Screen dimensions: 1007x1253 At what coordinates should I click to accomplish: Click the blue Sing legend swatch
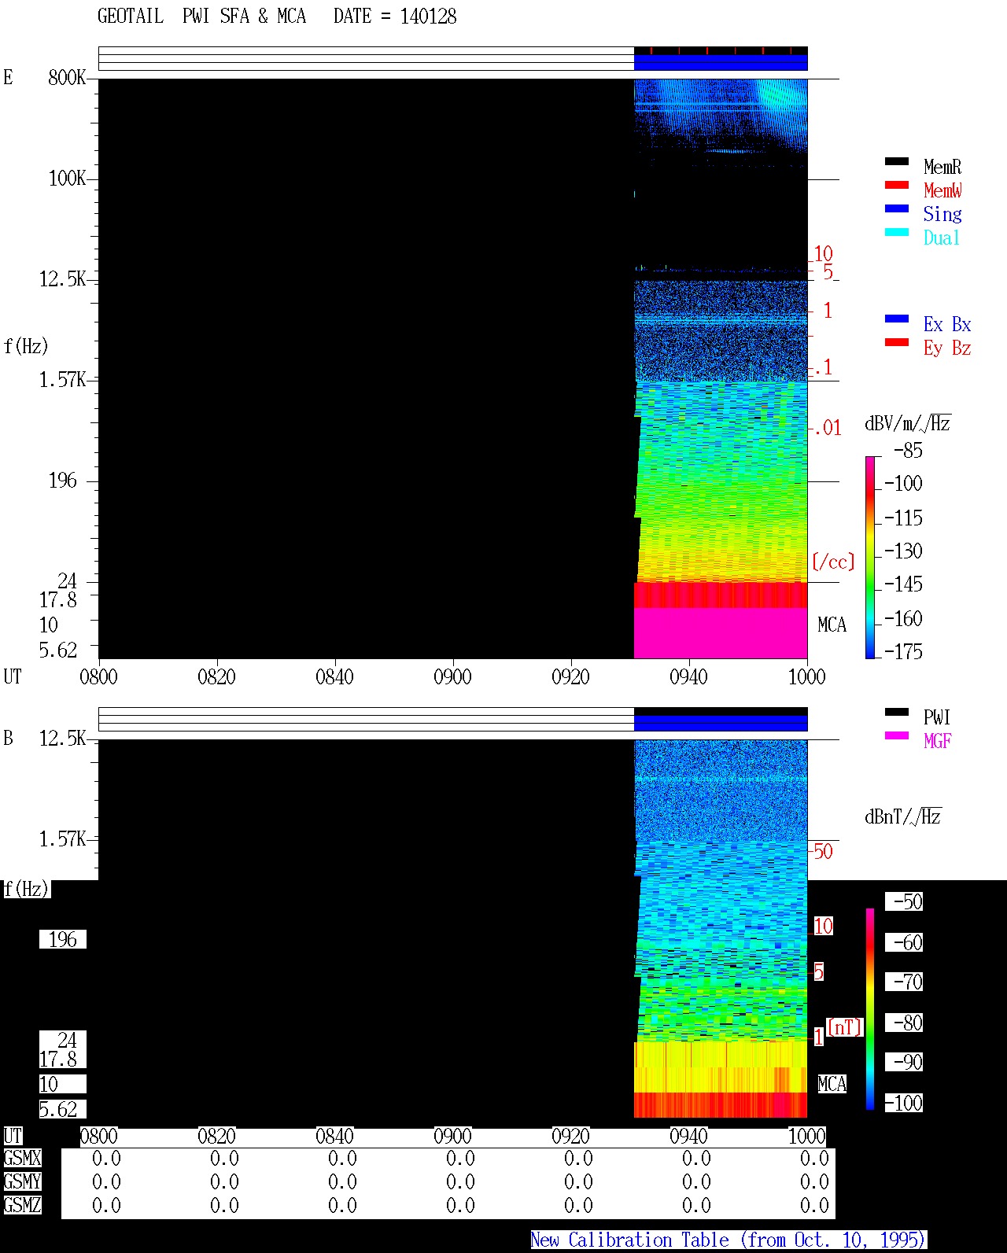(x=897, y=209)
